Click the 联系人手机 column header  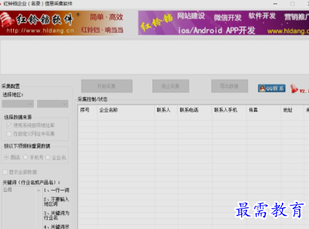tap(229, 110)
